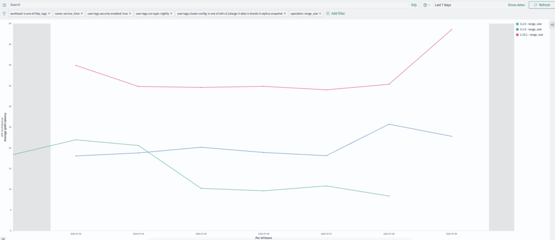
Task: Switch query language via DQL
Action: 414,5
